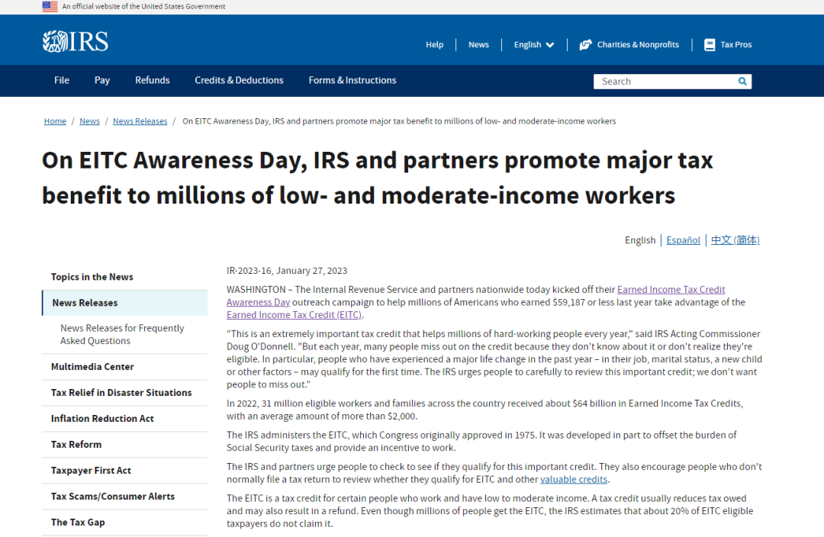
Task: Follow the valuable credits link
Action: [x=573, y=479]
